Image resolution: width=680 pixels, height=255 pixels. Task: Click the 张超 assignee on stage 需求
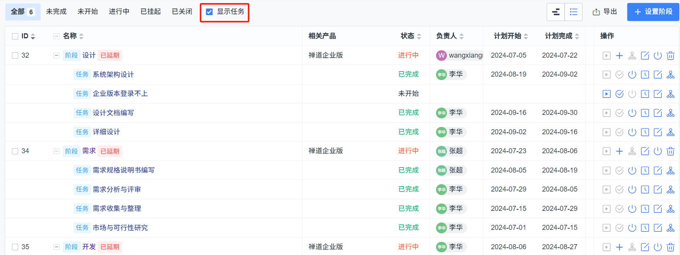pos(451,151)
